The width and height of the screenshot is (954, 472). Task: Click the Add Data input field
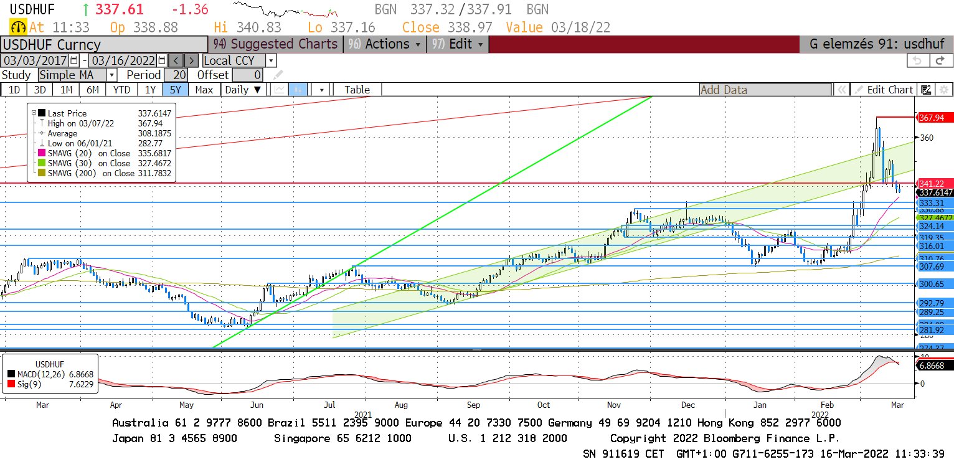point(765,90)
